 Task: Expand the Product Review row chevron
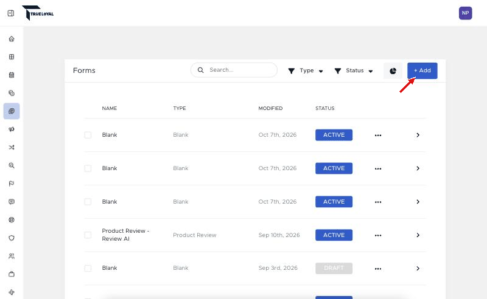(418, 235)
